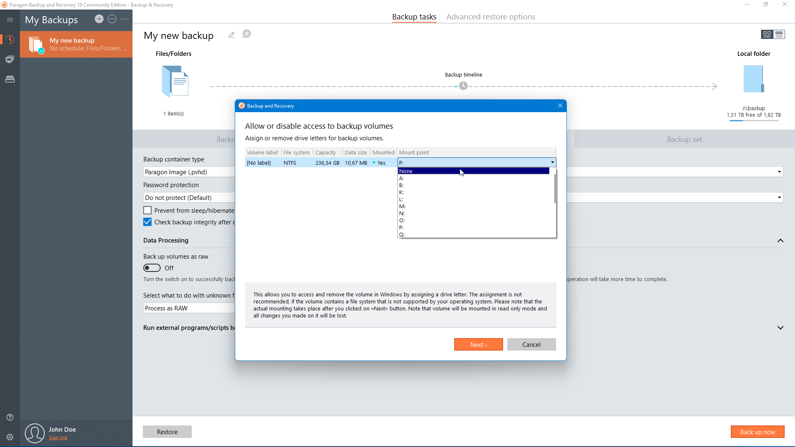Uncheck Check backup integrity checkbox
This screenshot has height=447, width=795.
coord(147,222)
